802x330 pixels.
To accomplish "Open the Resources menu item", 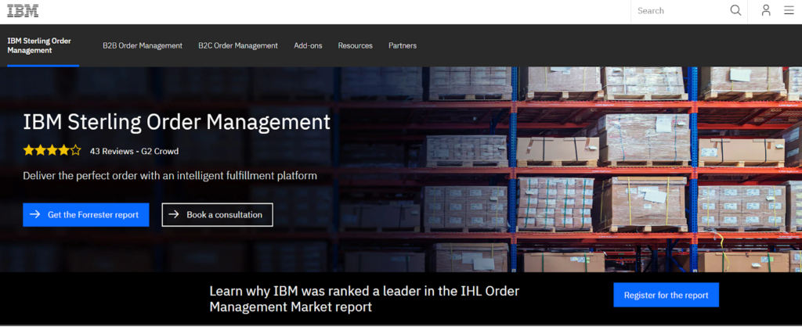I will [x=355, y=45].
